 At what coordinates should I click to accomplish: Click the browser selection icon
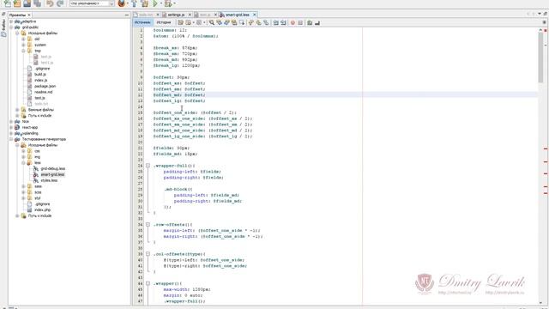click(122, 3)
